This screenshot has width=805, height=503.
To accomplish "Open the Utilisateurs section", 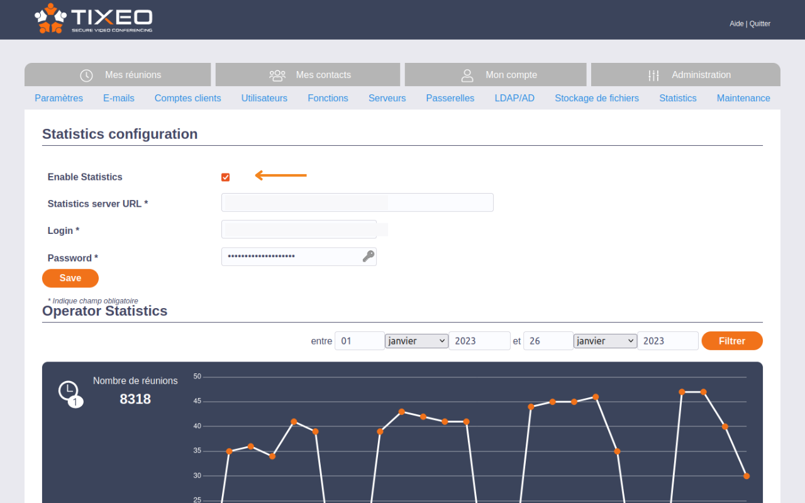I will click(264, 98).
